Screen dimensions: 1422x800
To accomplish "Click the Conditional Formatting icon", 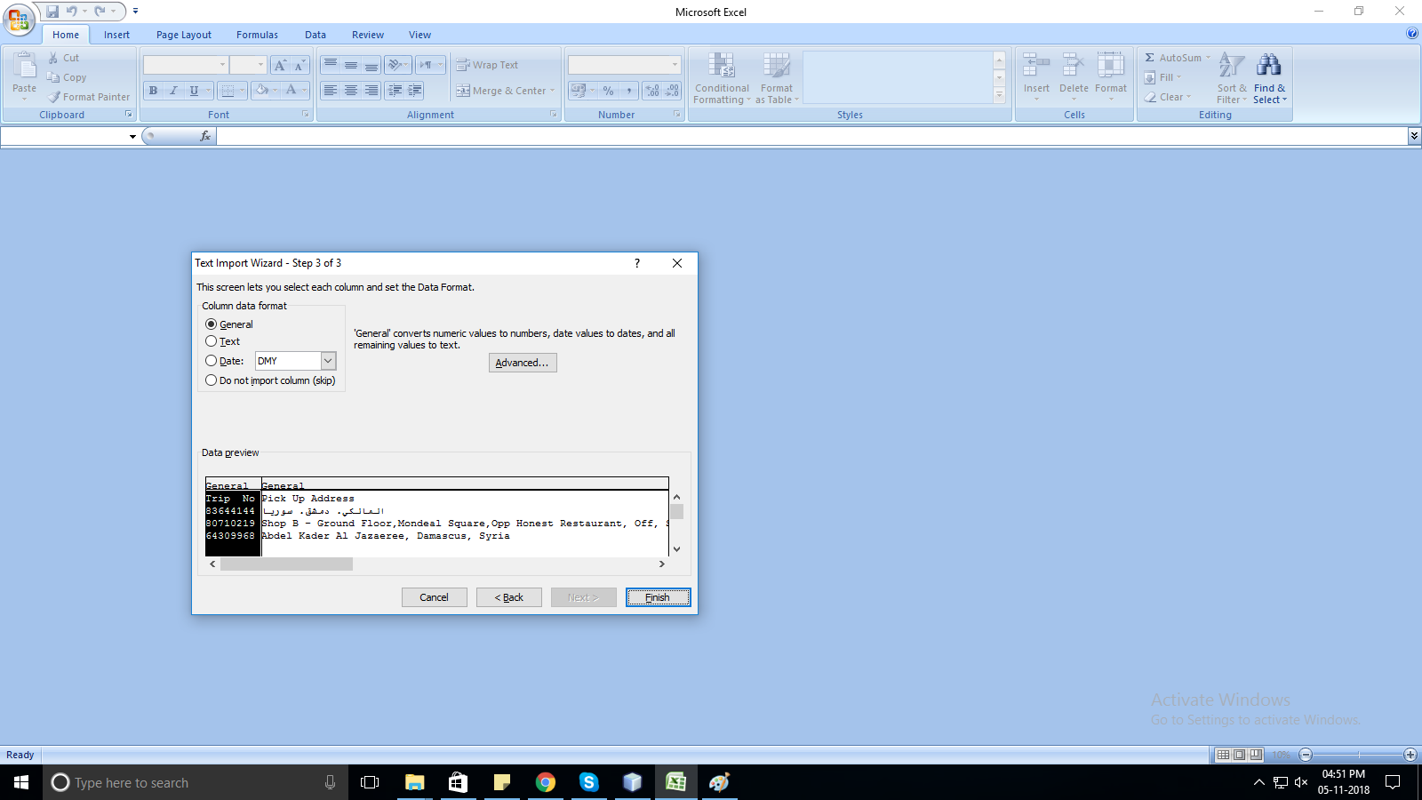I will click(722, 66).
